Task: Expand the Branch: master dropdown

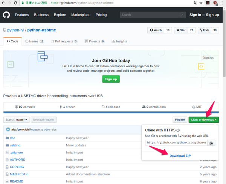Action: pyautogui.click(x=16, y=120)
